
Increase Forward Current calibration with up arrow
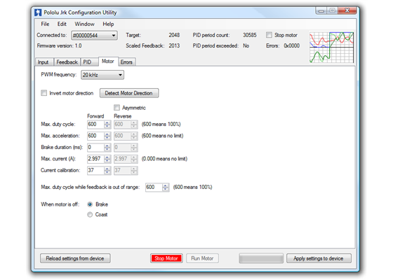point(107,169)
